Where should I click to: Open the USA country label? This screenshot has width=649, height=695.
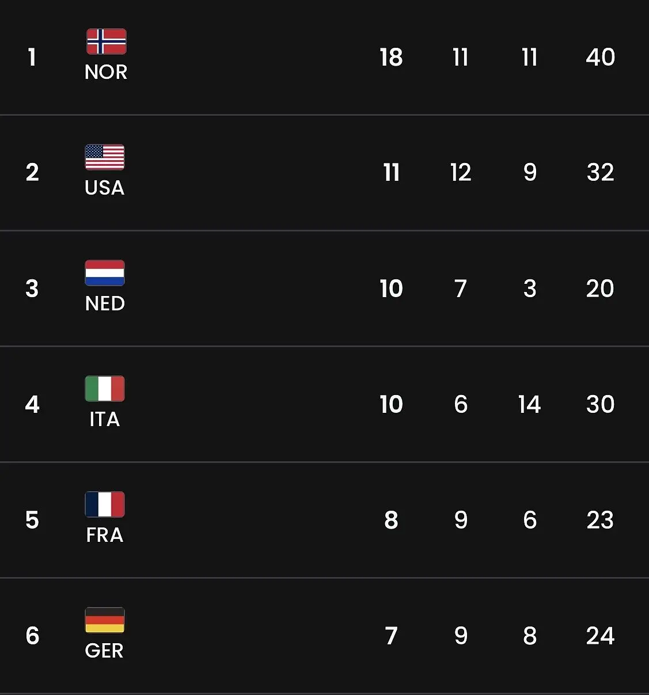[105, 188]
